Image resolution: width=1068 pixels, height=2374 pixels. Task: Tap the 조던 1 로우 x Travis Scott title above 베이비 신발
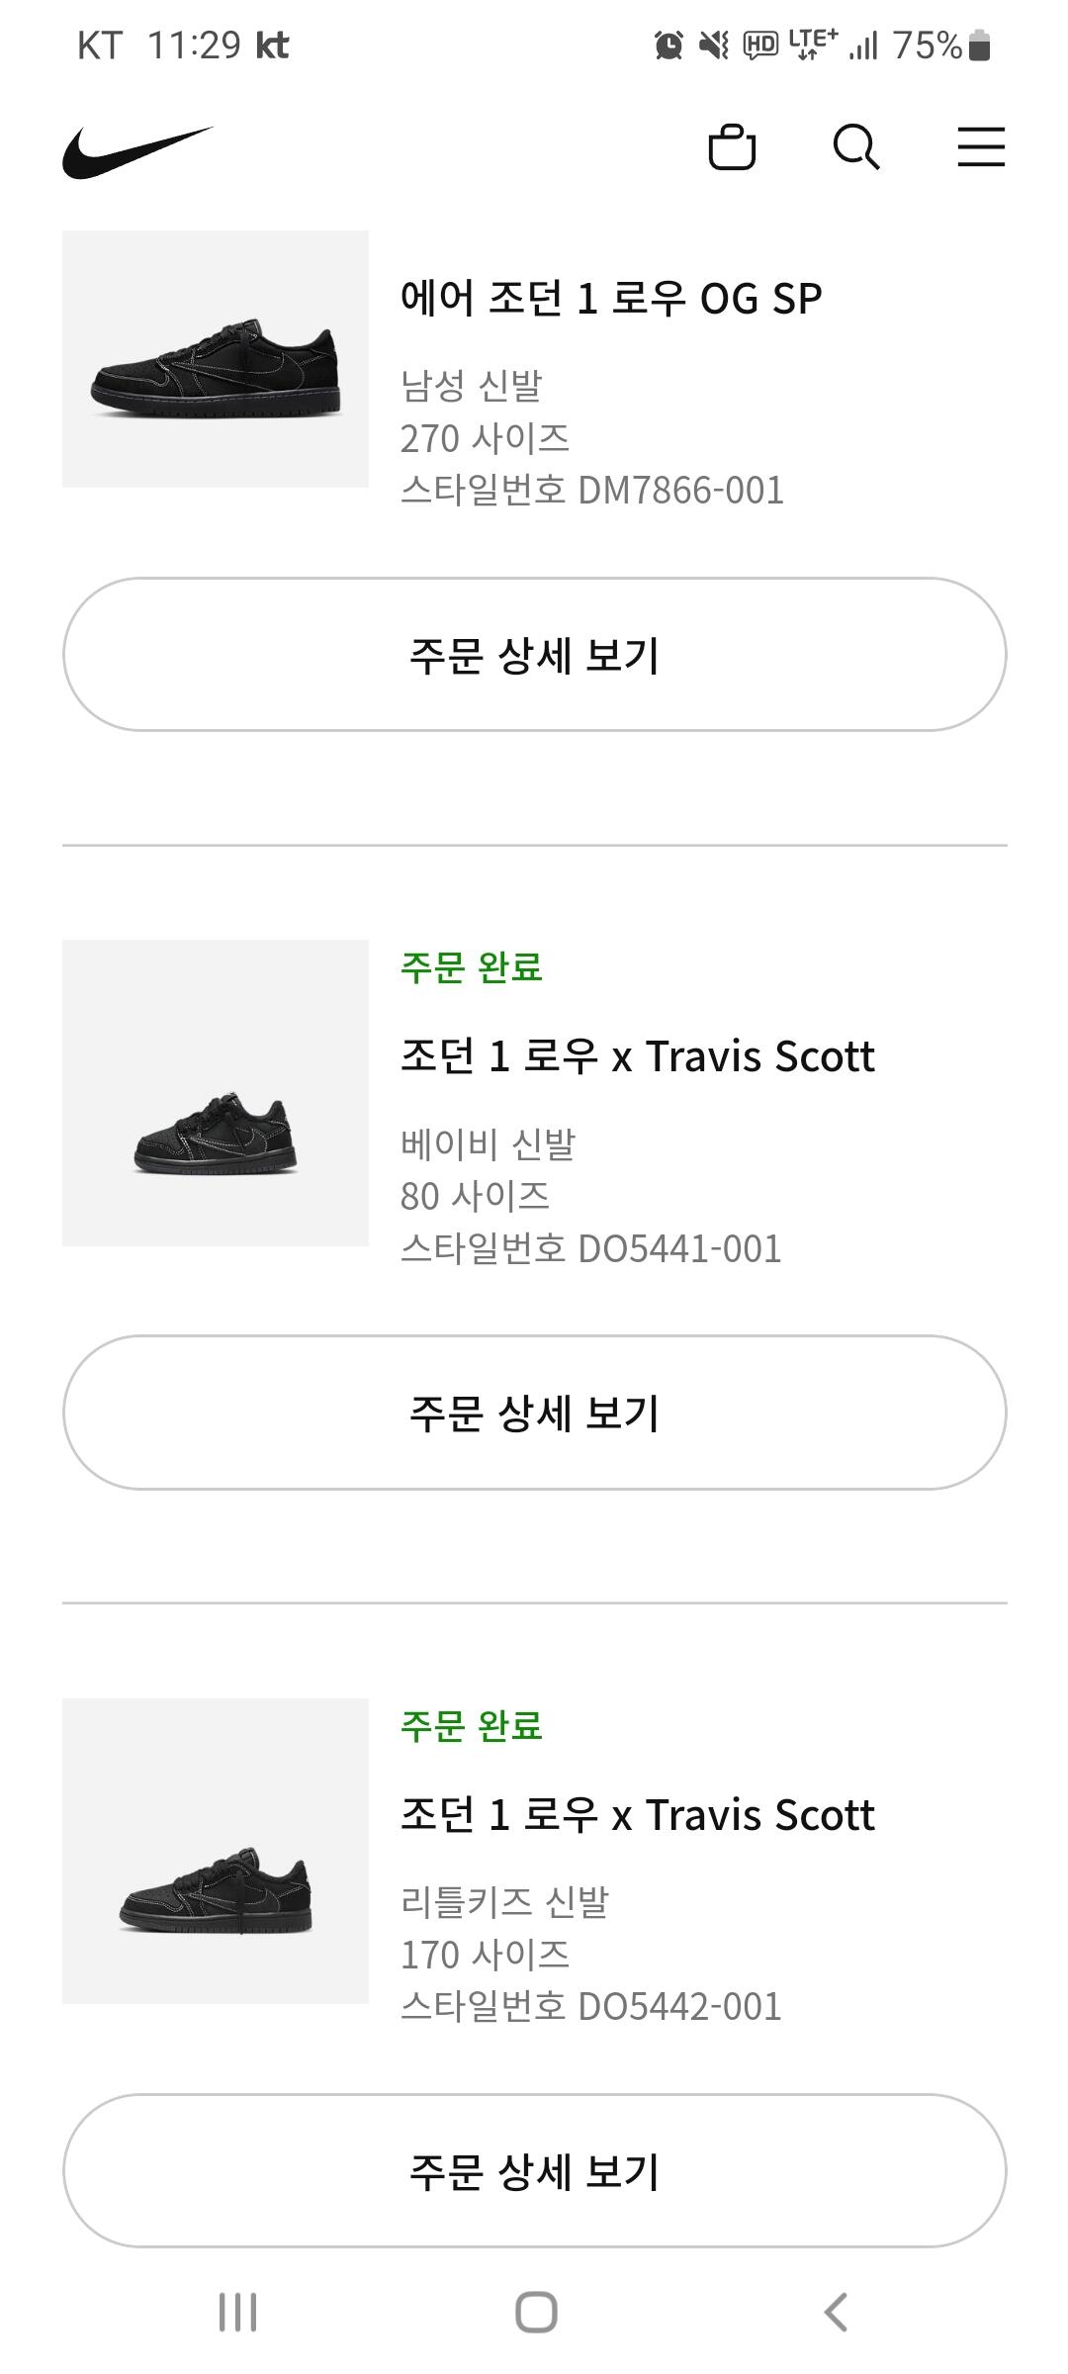(x=637, y=1056)
